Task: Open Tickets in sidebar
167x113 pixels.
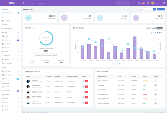Action: [x=10, y=59]
